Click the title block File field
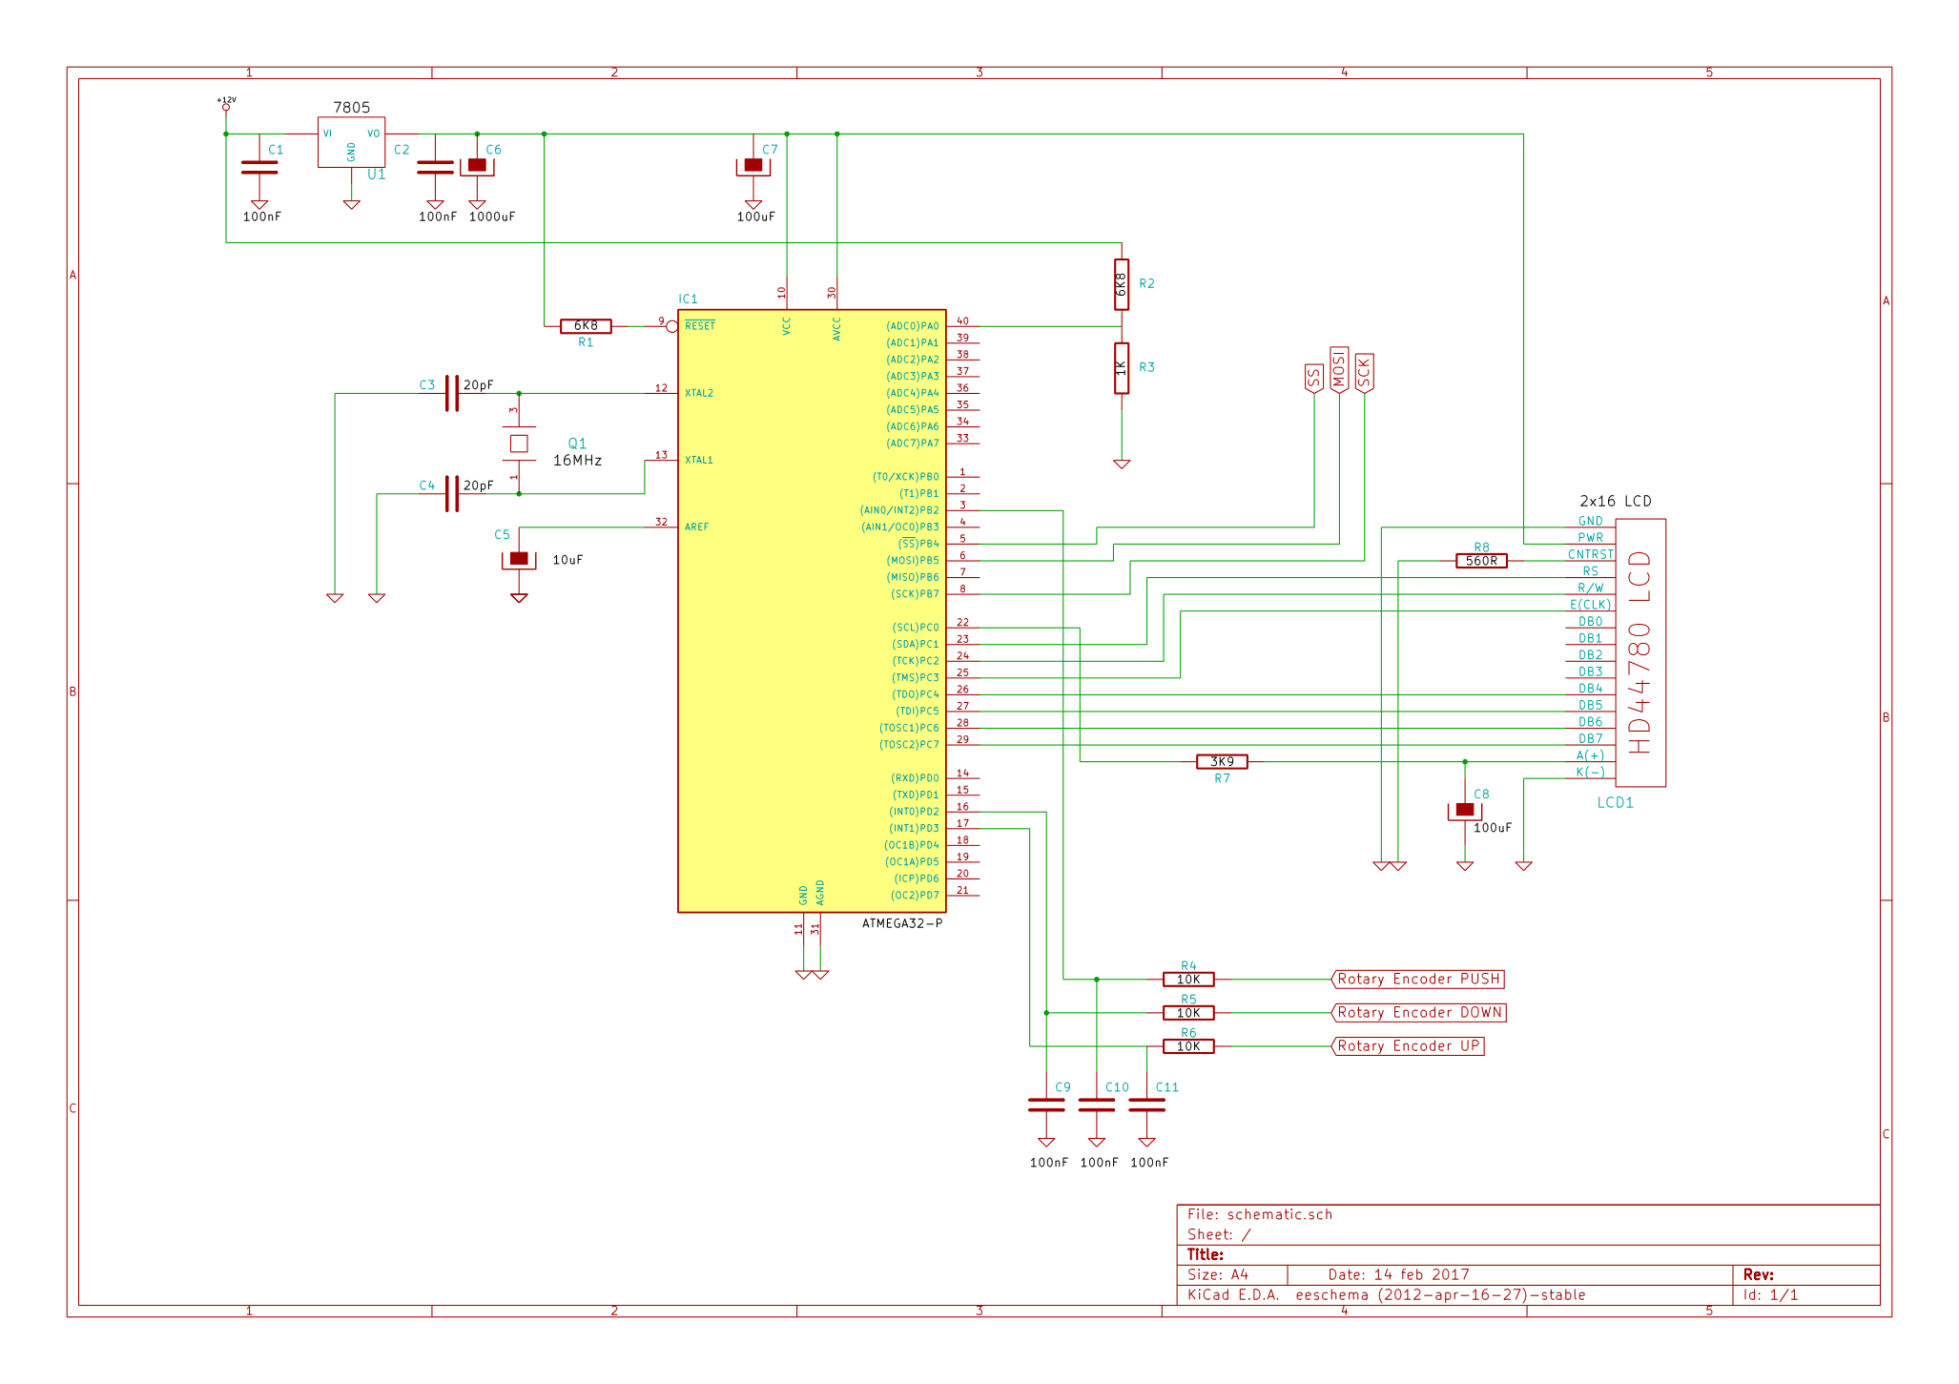This screenshot has height=1384, width=1959. (x=1259, y=1214)
